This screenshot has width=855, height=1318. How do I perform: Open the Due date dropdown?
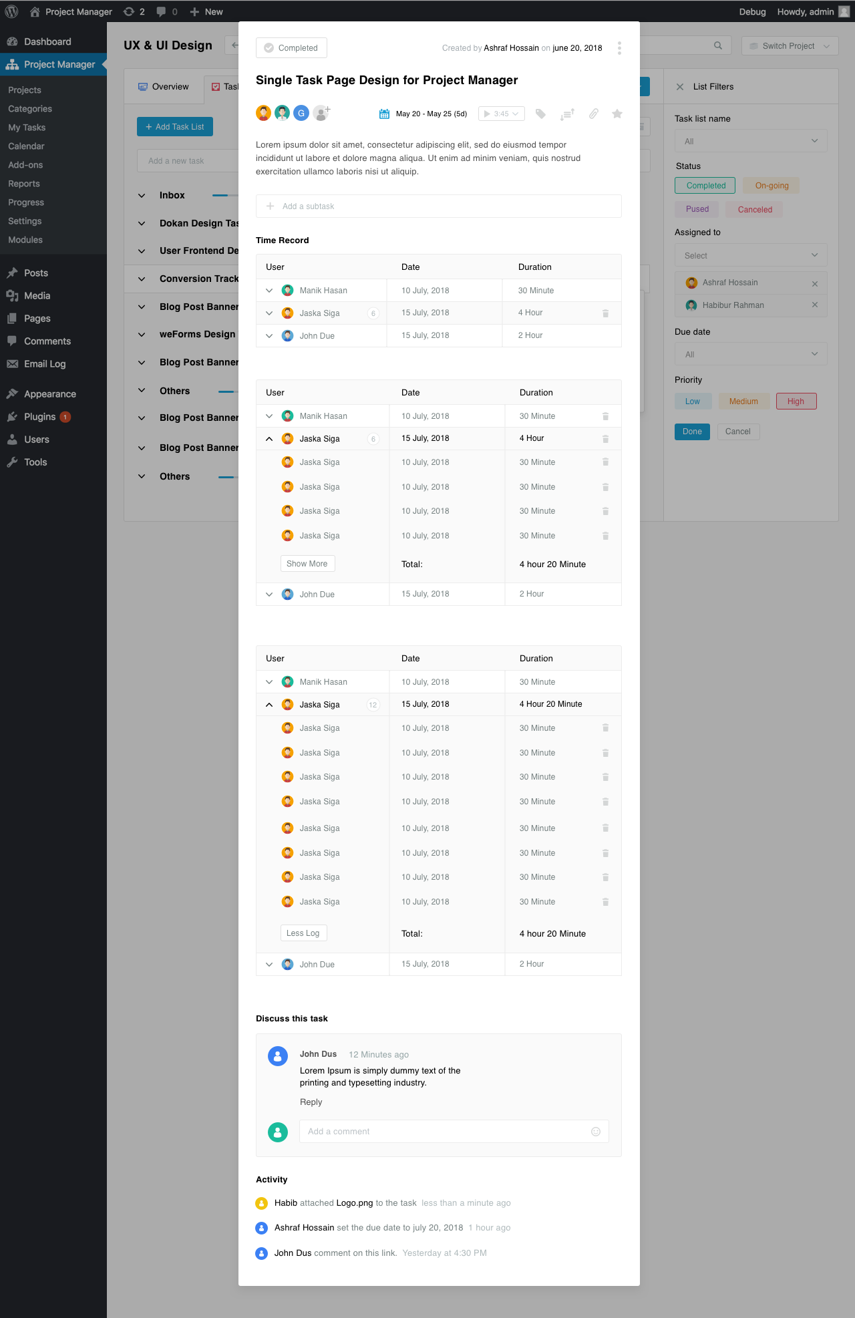tap(751, 354)
